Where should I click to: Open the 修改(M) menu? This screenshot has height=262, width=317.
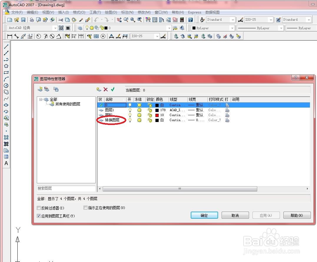point(144,12)
